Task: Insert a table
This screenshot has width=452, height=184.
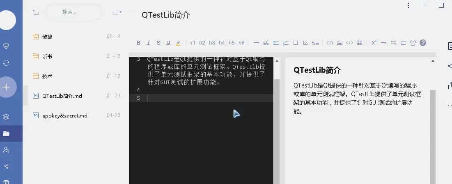Action: click(x=359, y=43)
